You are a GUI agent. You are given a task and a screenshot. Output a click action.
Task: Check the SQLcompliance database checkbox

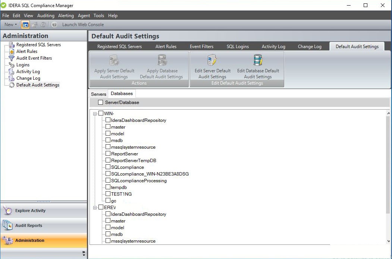[x=108, y=167]
